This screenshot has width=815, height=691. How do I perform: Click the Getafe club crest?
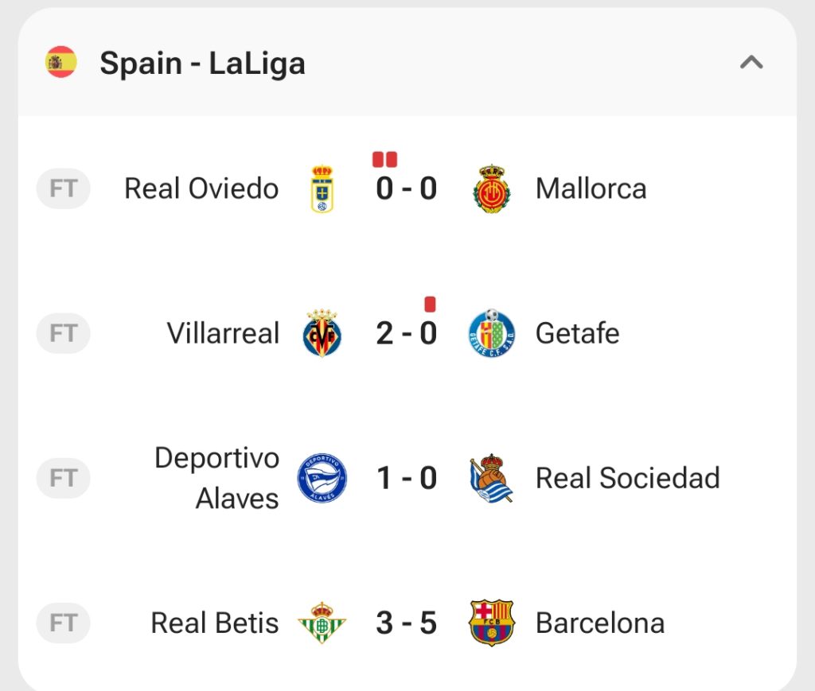492,333
